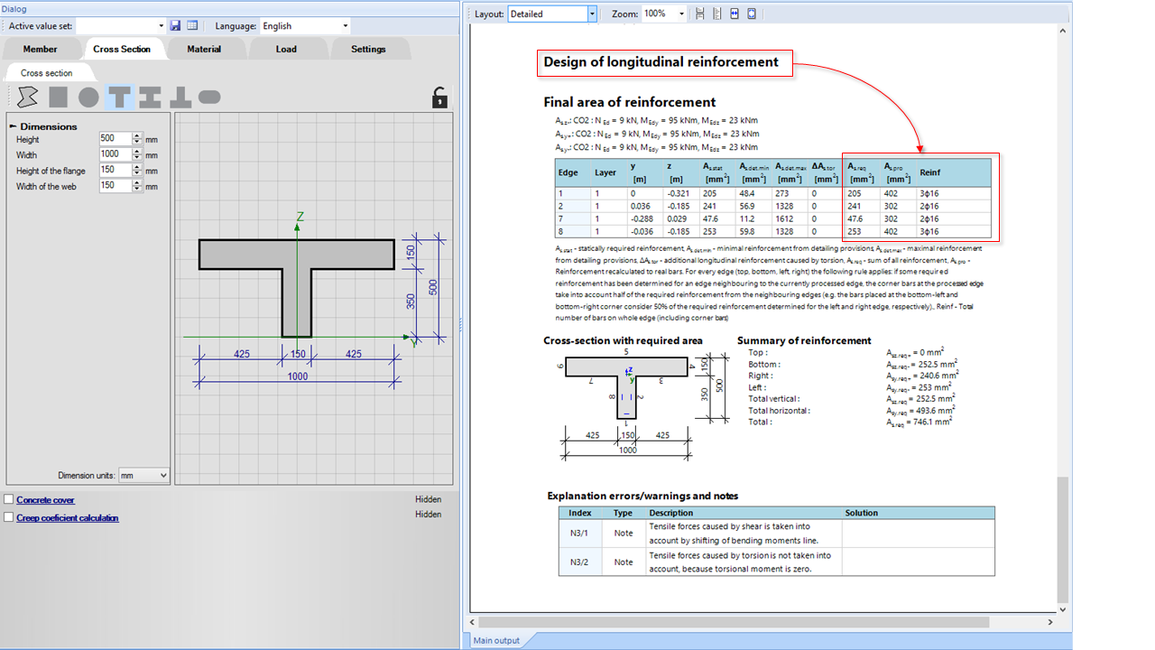Click the Hidden status beside Concrete cover
Viewport: 1155px width, 650px height.
coord(429,499)
